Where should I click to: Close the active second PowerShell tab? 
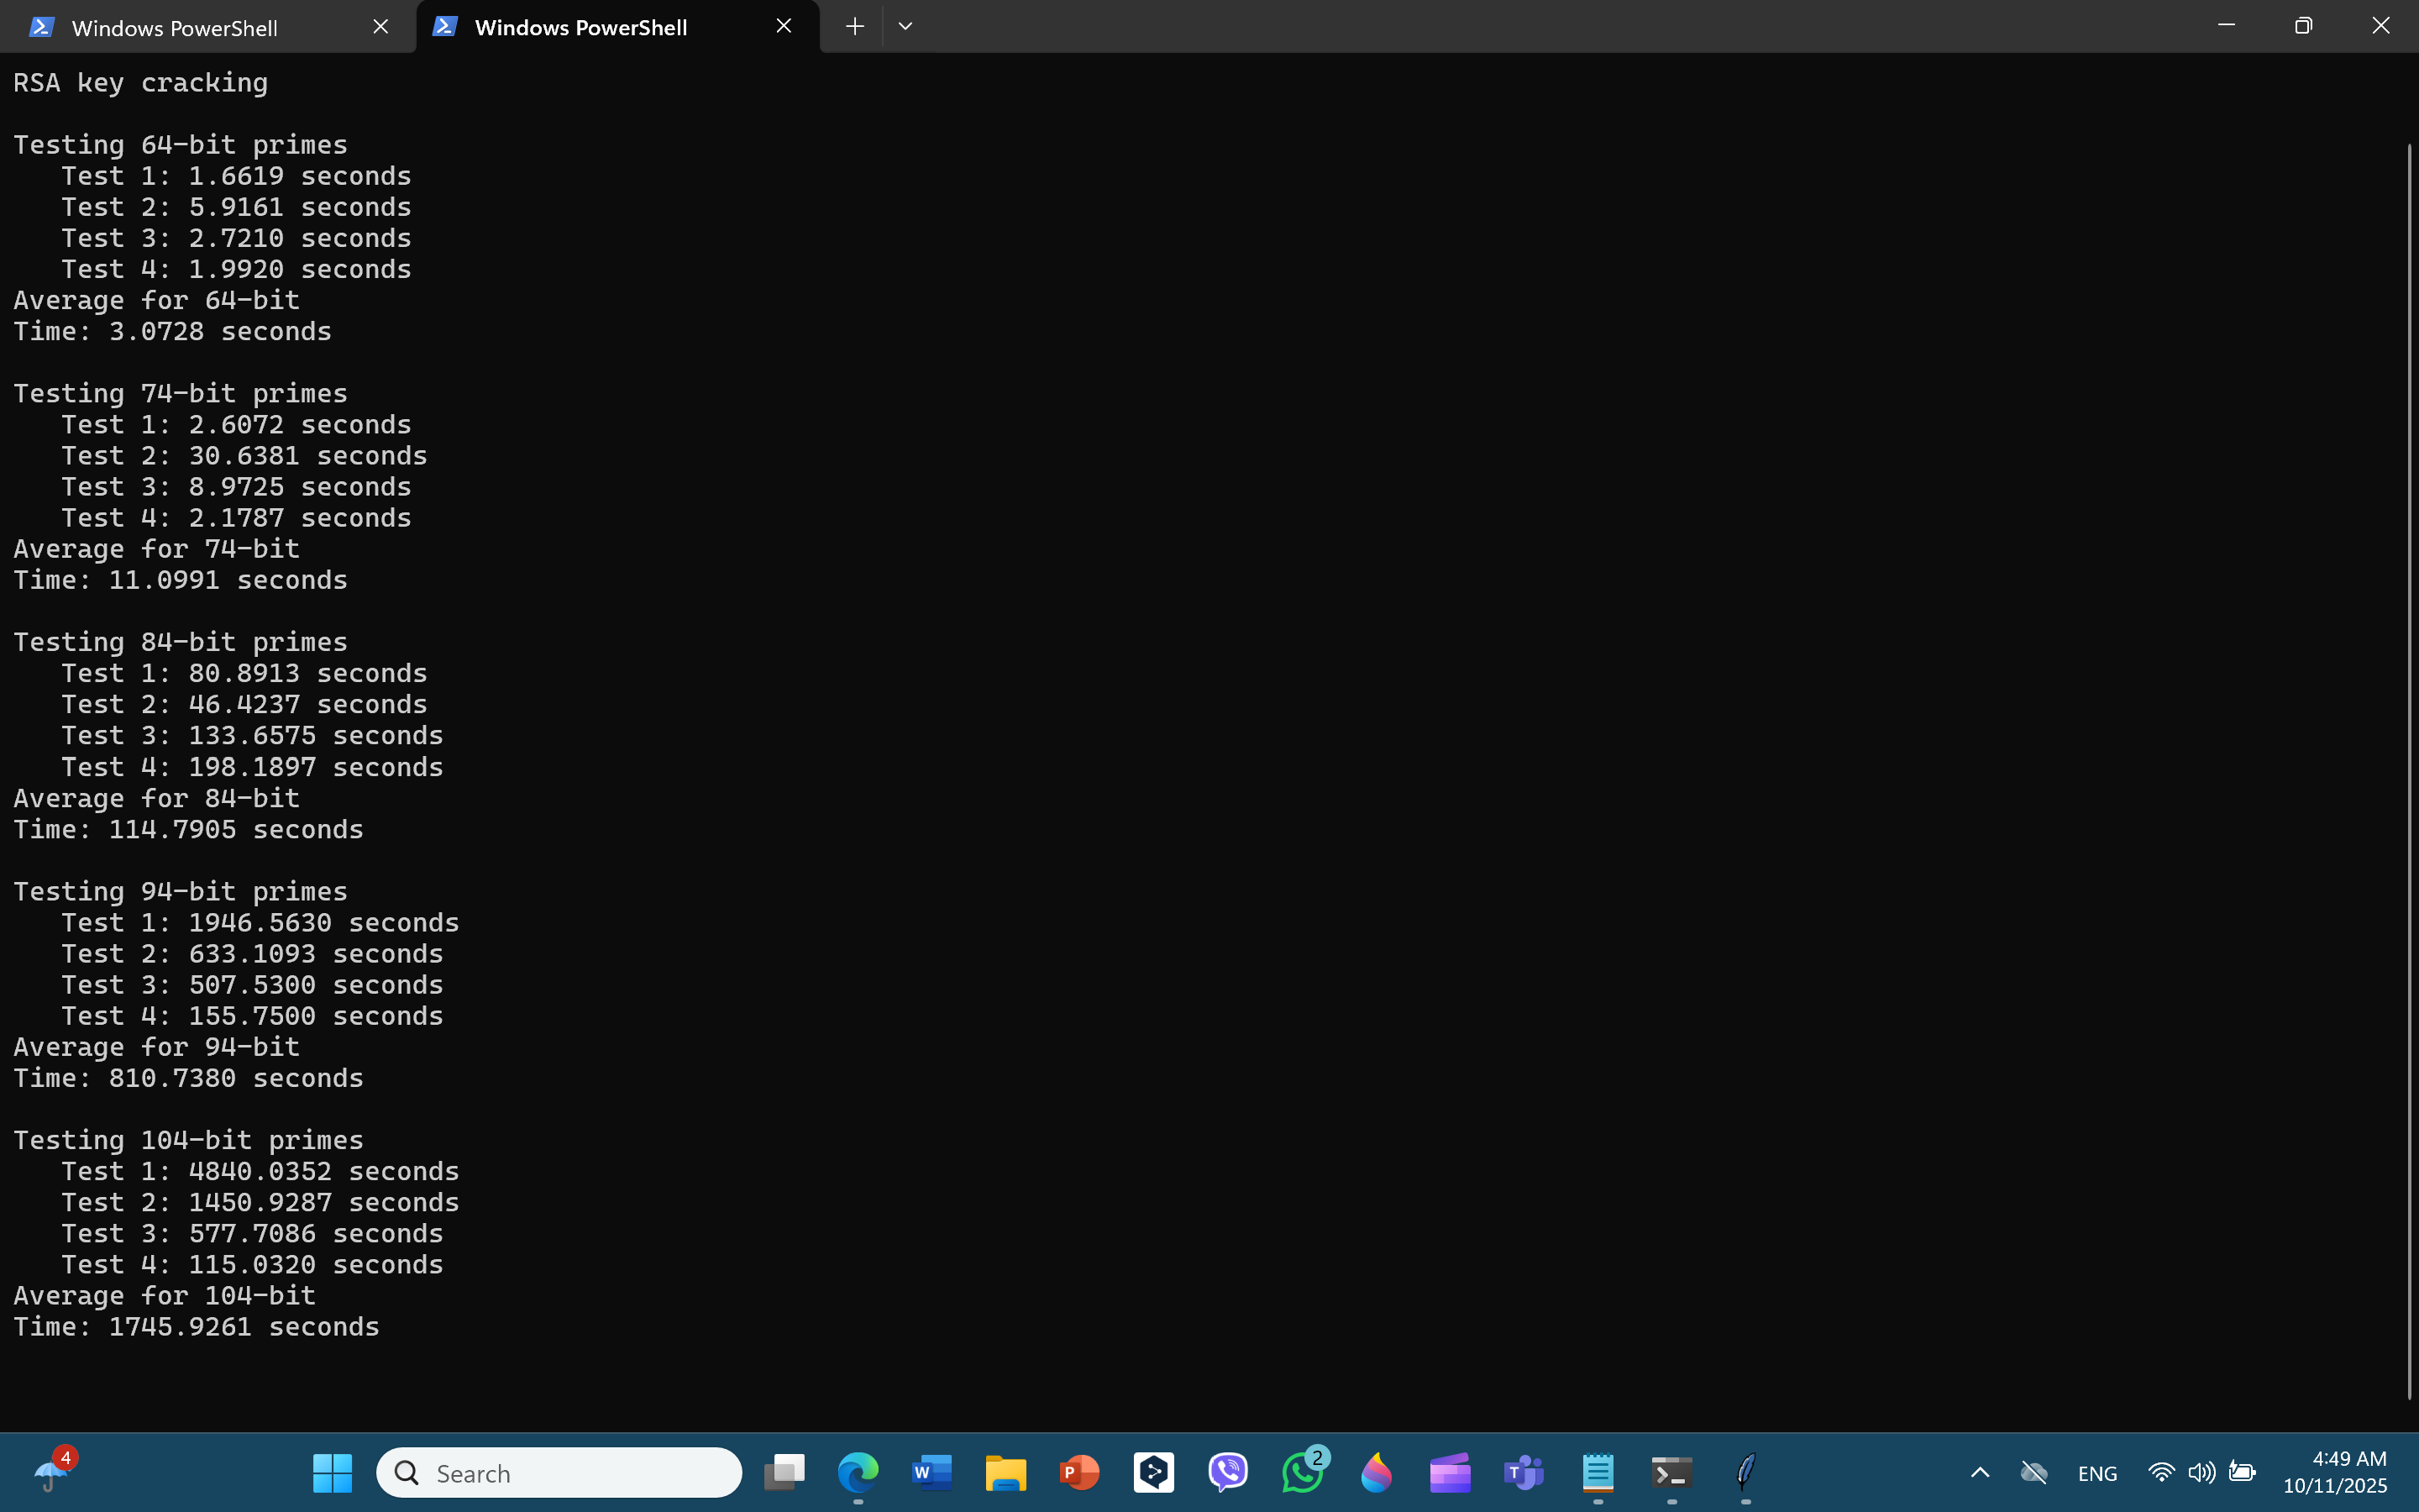pyautogui.click(x=784, y=27)
